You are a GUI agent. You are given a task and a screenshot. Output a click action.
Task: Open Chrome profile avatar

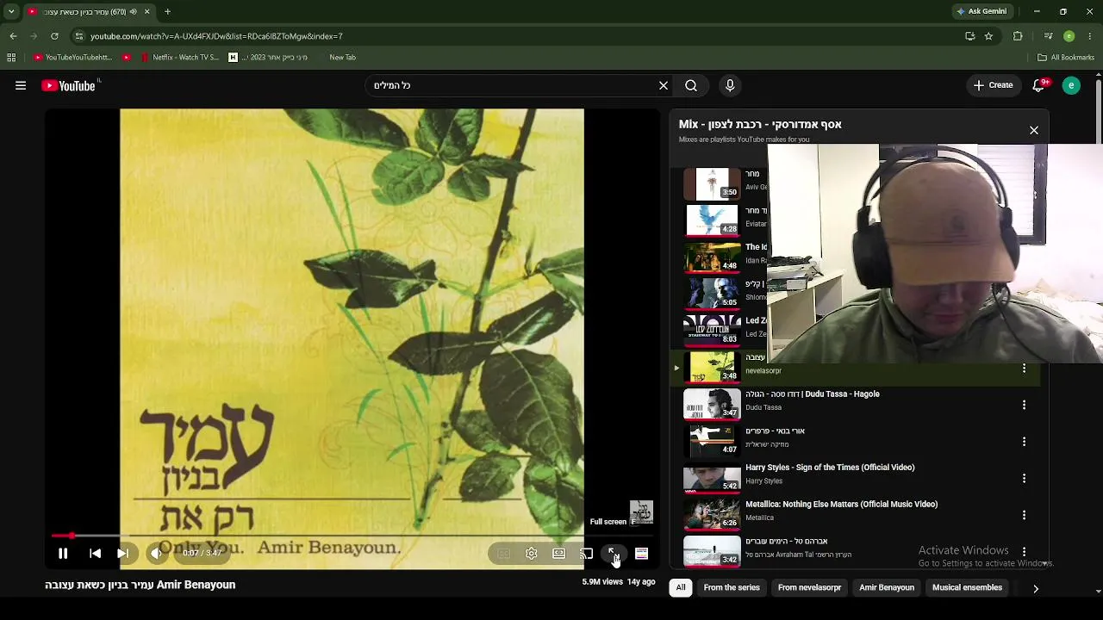1069,36
